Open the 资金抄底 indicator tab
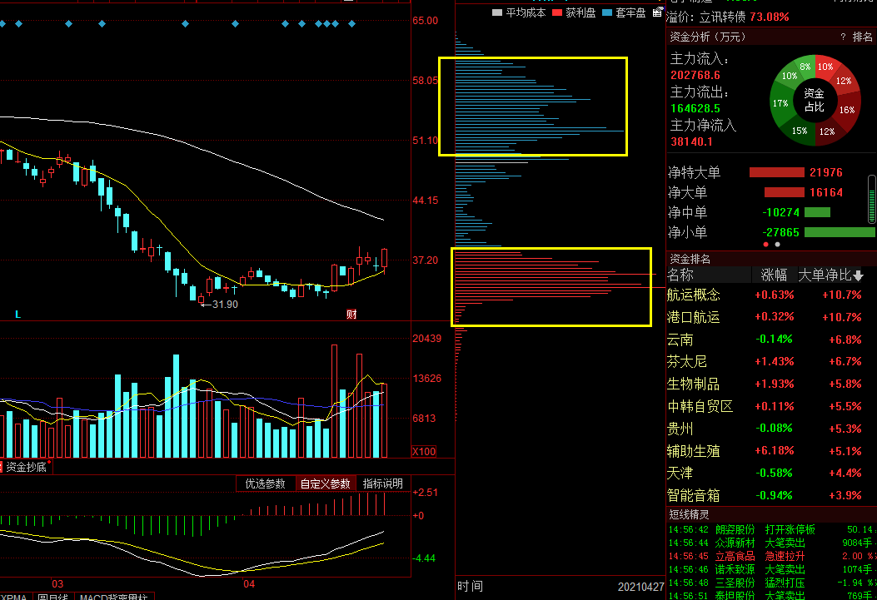877x600 pixels. [x=27, y=467]
